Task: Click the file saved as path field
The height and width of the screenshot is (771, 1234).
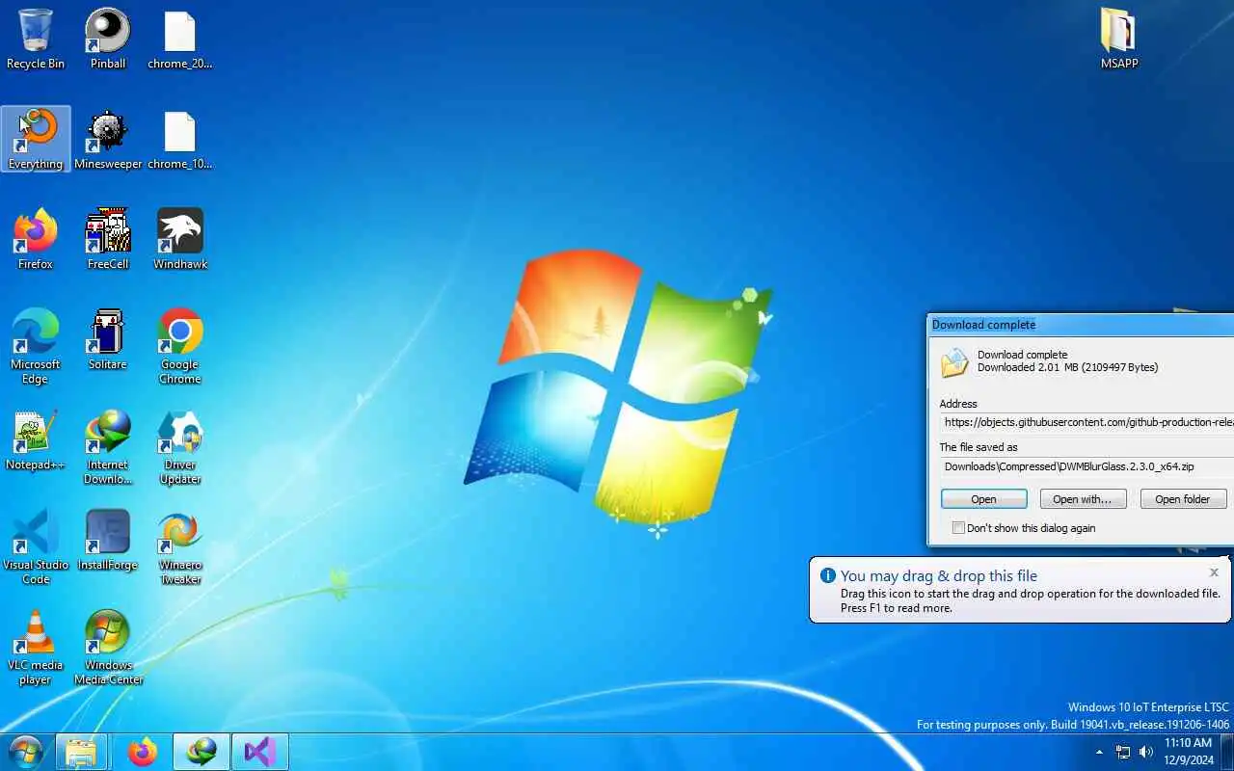Action: tap(1087, 466)
